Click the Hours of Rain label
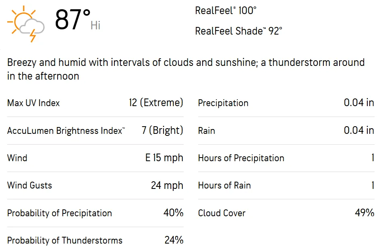This screenshot has width=379, height=250. [224, 185]
